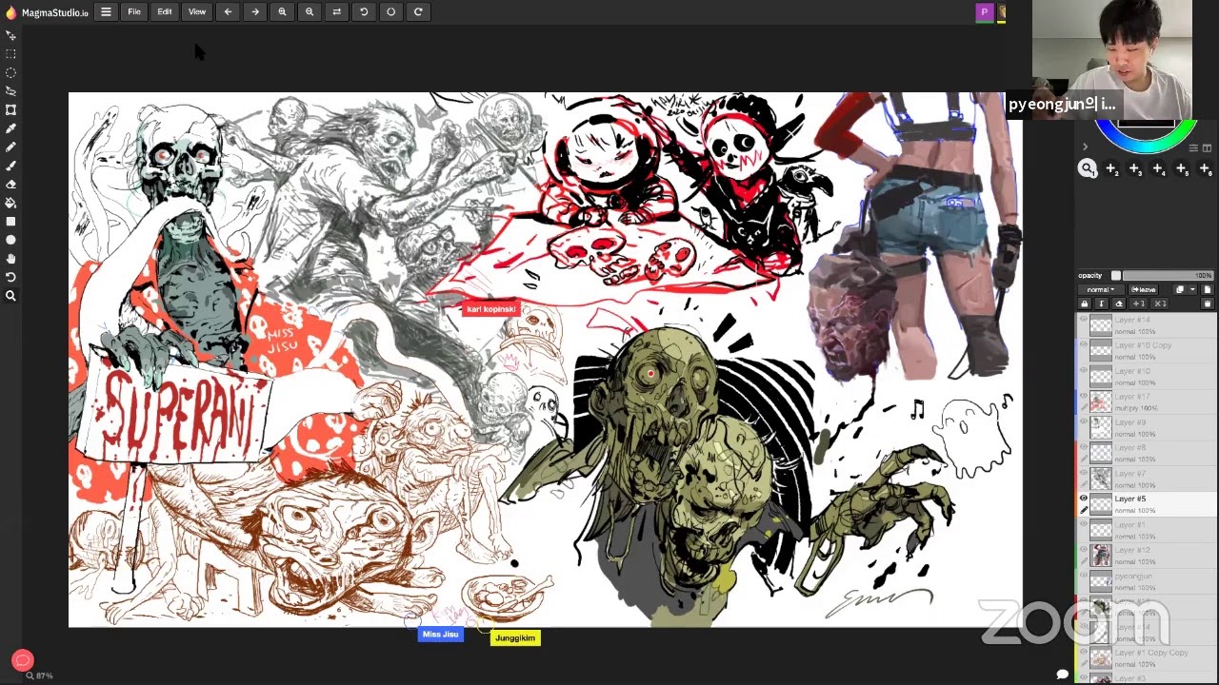Click the MagmaStudio.io logo
This screenshot has height=685, width=1219.
point(47,12)
